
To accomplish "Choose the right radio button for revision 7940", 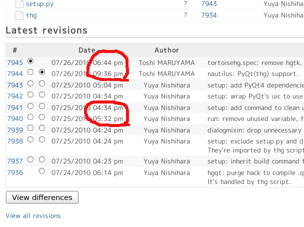I will pyautogui.click(x=42, y=117).
